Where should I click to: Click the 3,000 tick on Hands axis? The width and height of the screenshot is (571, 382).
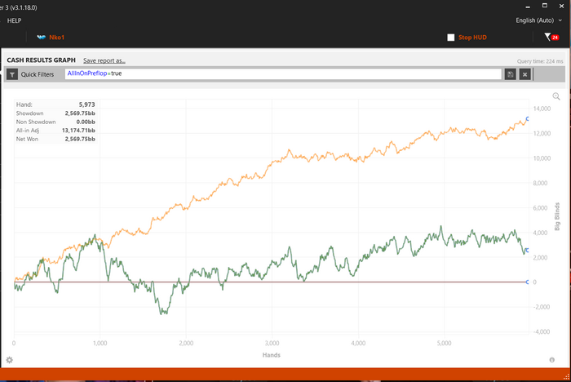click(272, 343)
